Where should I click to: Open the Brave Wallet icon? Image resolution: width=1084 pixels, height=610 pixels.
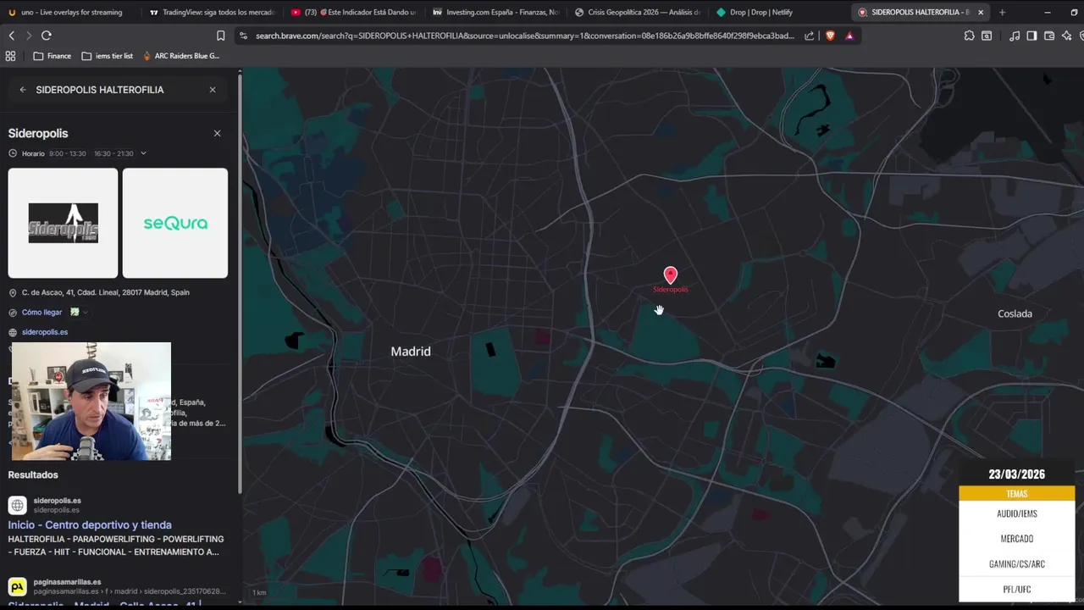1049,36
